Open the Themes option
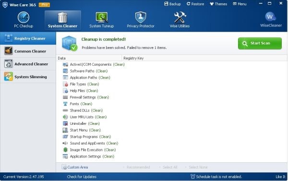 point(218,4)
